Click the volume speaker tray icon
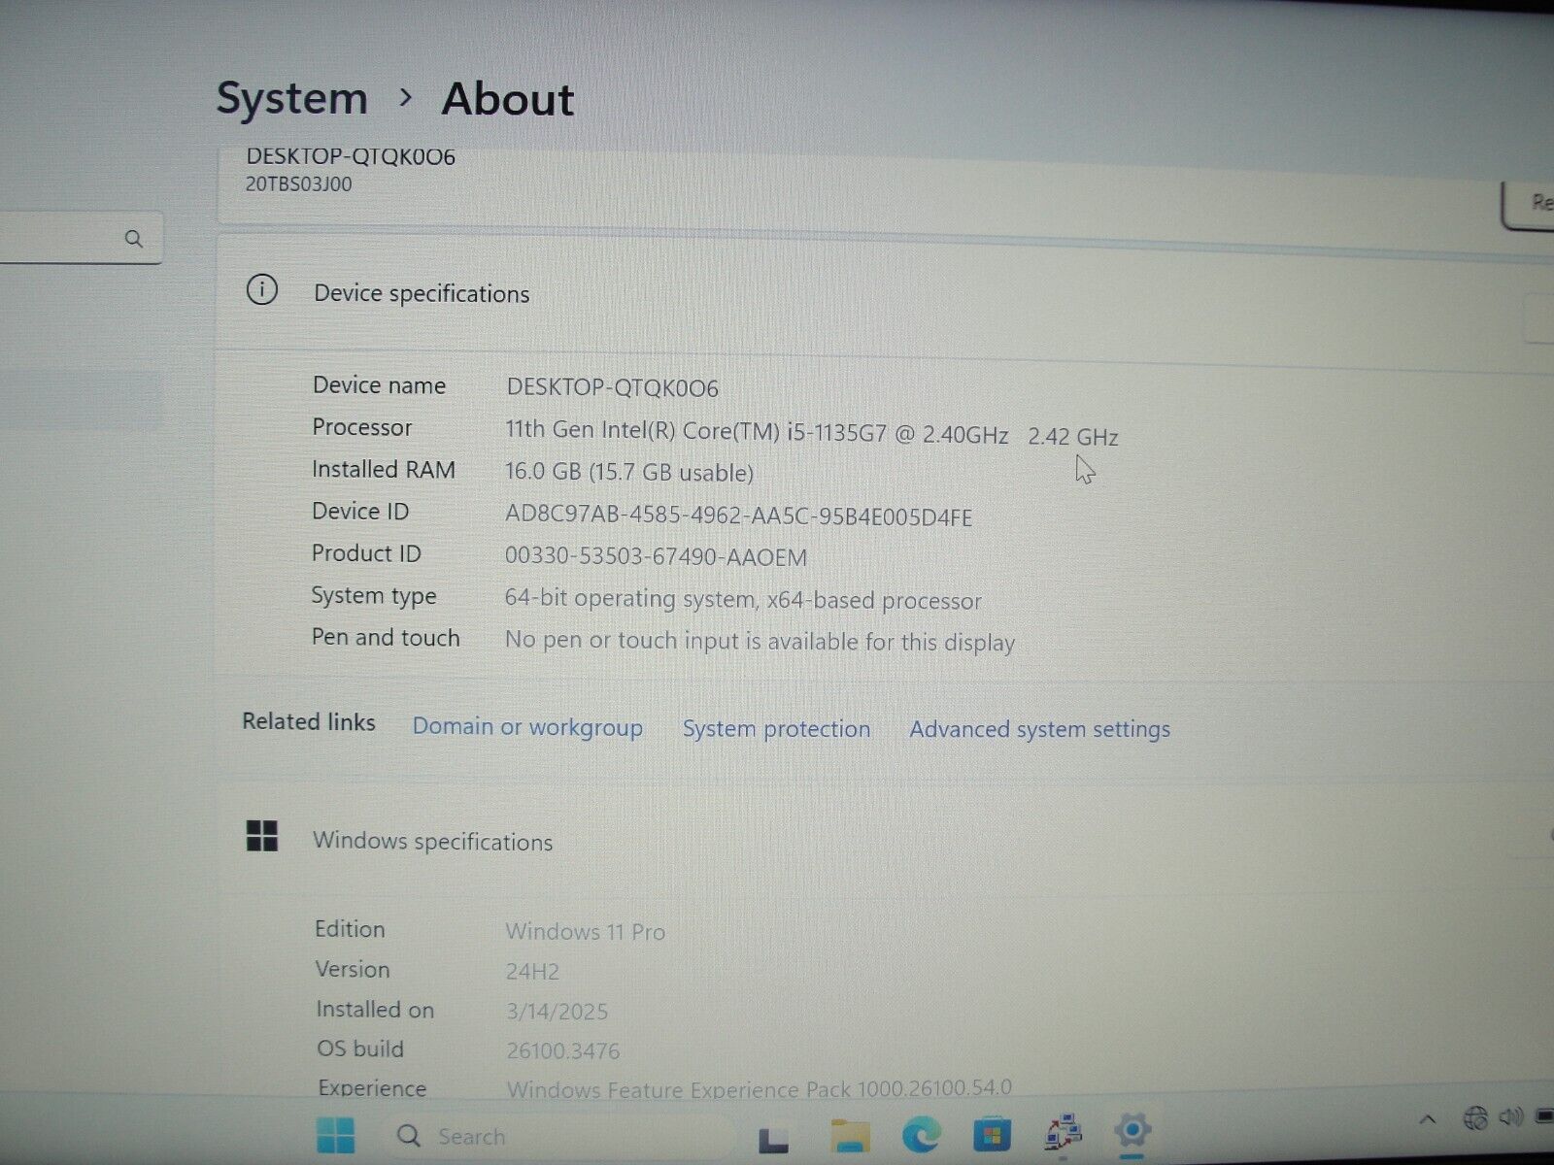The width and height of the screenshot is (1554, 1165). pos(1510,1118)
